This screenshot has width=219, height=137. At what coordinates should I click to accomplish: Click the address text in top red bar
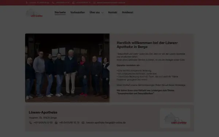tap(39, 3)
